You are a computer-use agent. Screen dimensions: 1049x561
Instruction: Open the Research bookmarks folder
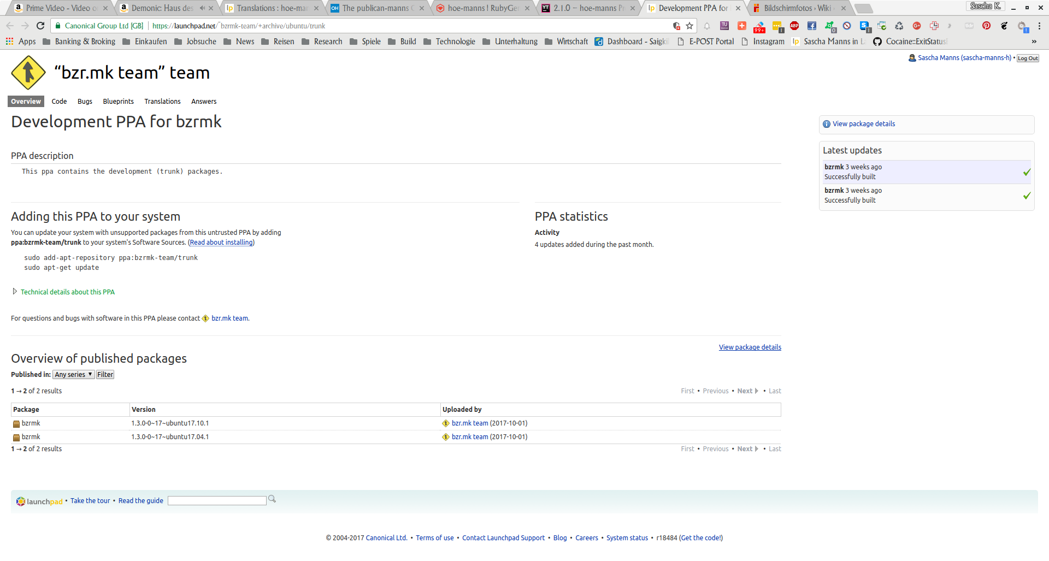point(322,42)
